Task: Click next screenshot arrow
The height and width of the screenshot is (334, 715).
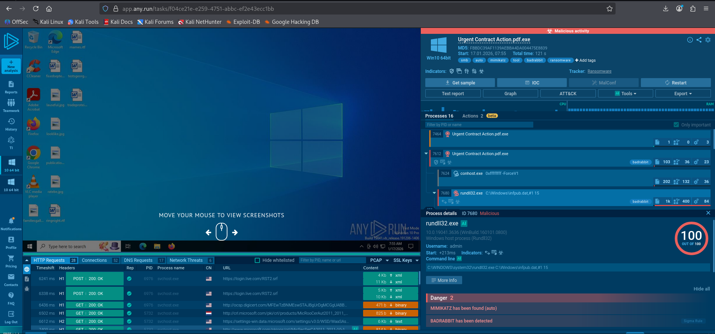Action: click(235, 232)
